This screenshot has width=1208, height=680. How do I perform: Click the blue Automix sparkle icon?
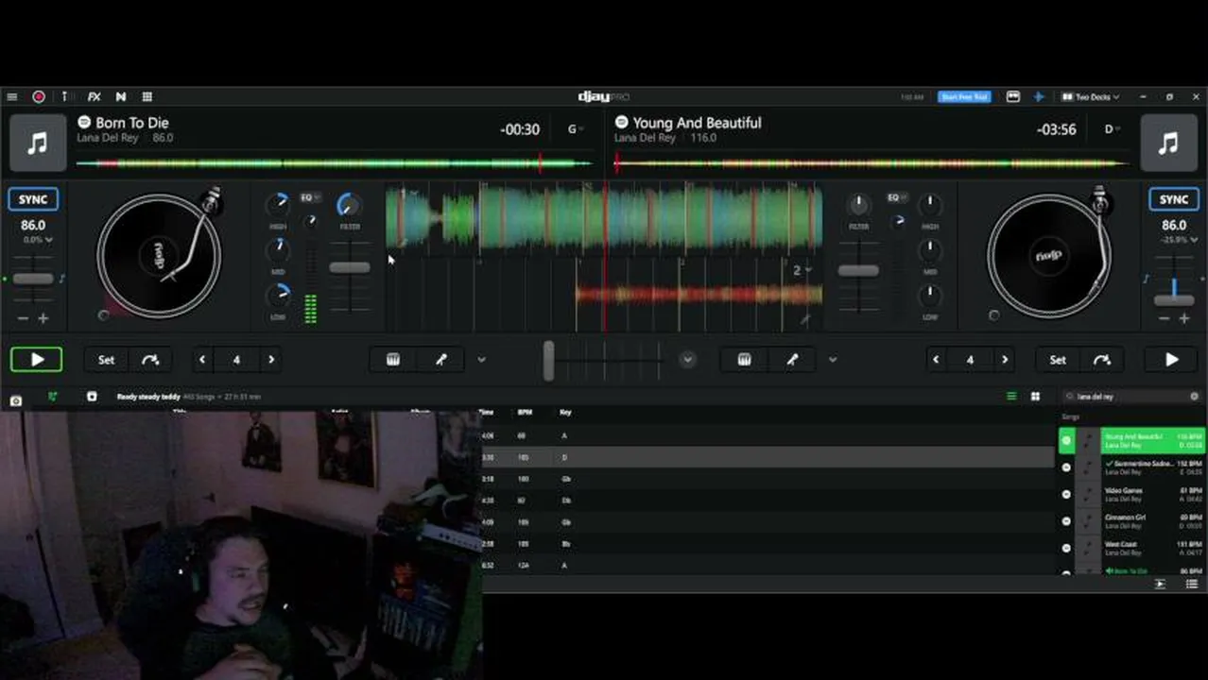pos(1038,96)
